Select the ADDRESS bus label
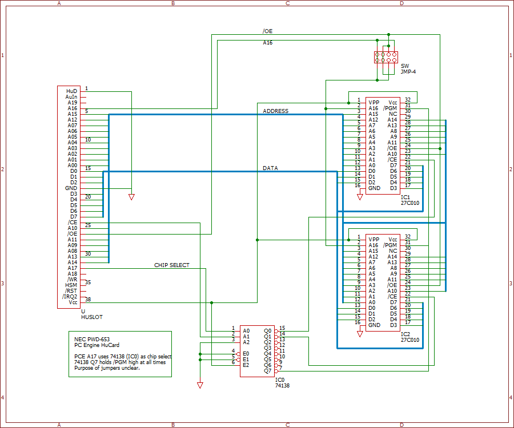The image size is (514, 428). [x=276, y=111]
